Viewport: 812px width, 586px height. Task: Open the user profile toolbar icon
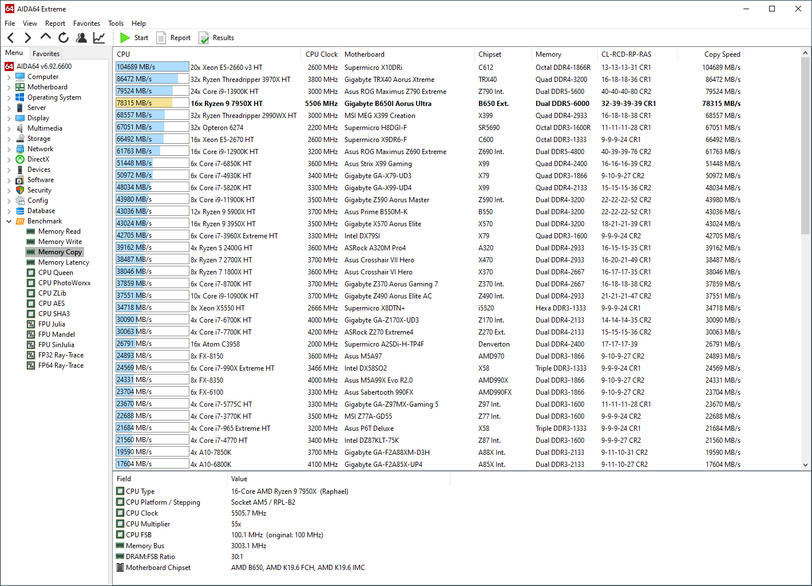pyautogui.click(x=81, y=38)
